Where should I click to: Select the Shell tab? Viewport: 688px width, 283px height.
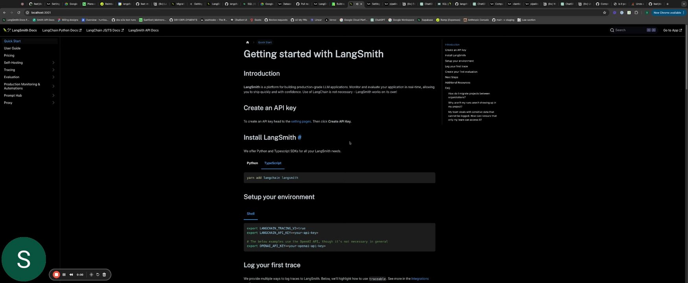250,214
